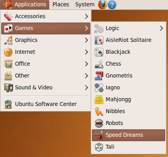Start the Iagno game
Image resolution: width=168 pixels, height=157 pixels.
[129, 87]
